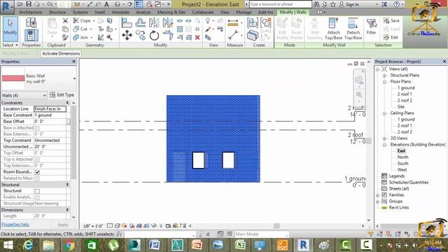Click the Rotate tool icon

(154, 36)
